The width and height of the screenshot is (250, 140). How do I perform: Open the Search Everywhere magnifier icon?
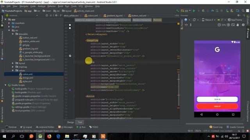[243, 11]
